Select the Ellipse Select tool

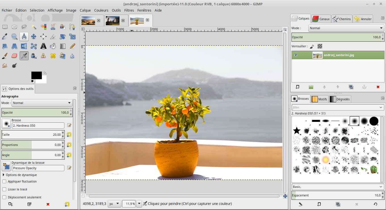pyautogui.click(x=14, y=27)
